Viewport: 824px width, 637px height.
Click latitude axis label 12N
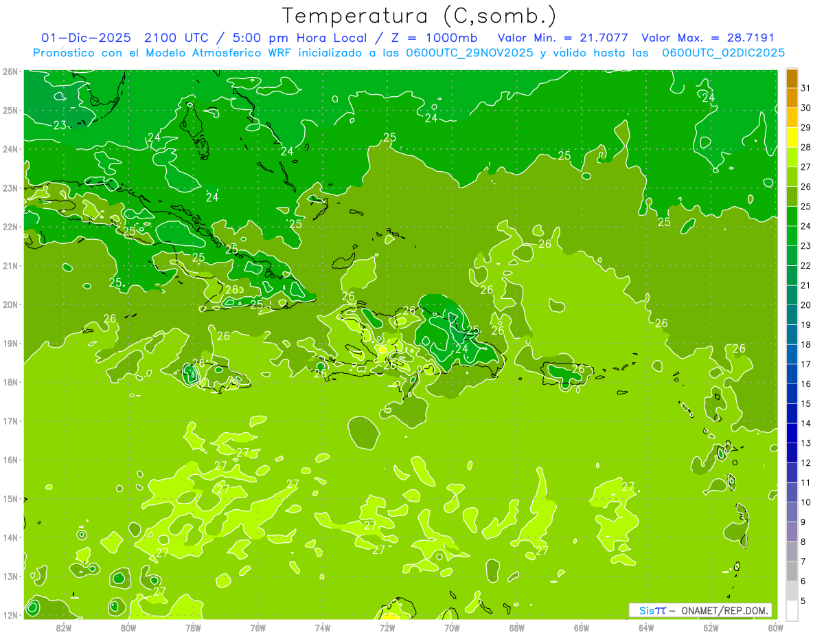[x=10, y=615]
